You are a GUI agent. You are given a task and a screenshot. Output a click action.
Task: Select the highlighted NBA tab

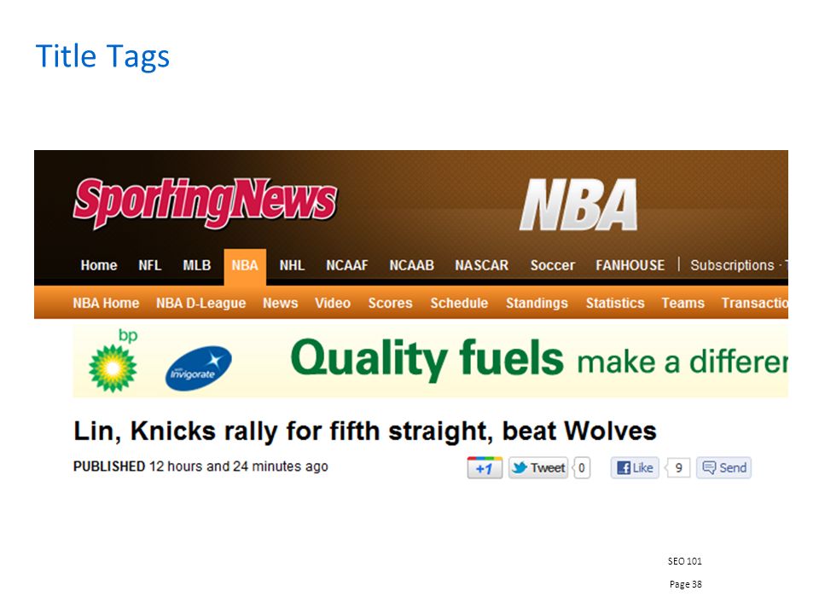click(245, 266)
